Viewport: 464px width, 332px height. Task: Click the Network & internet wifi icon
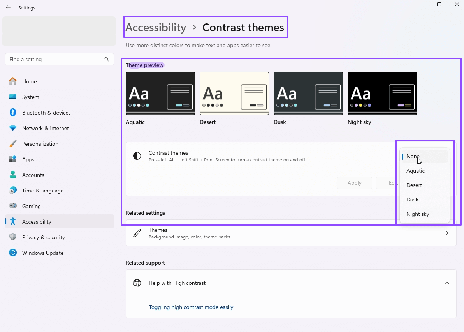click(13, 128)
